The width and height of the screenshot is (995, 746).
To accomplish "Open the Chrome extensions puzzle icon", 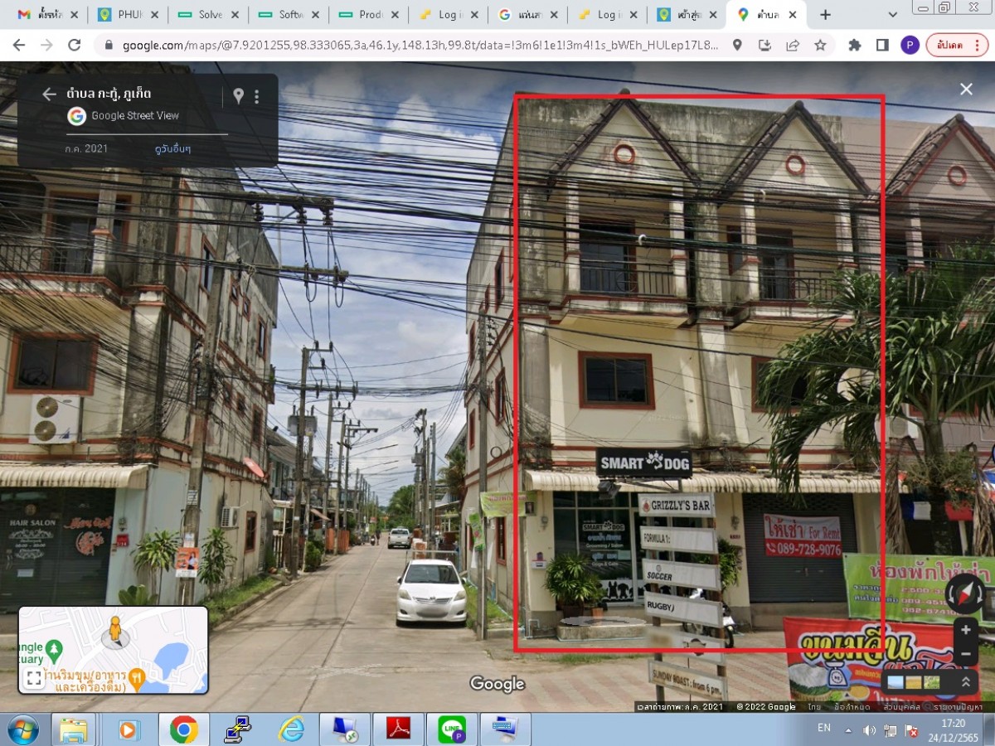I will coord(855,45).
